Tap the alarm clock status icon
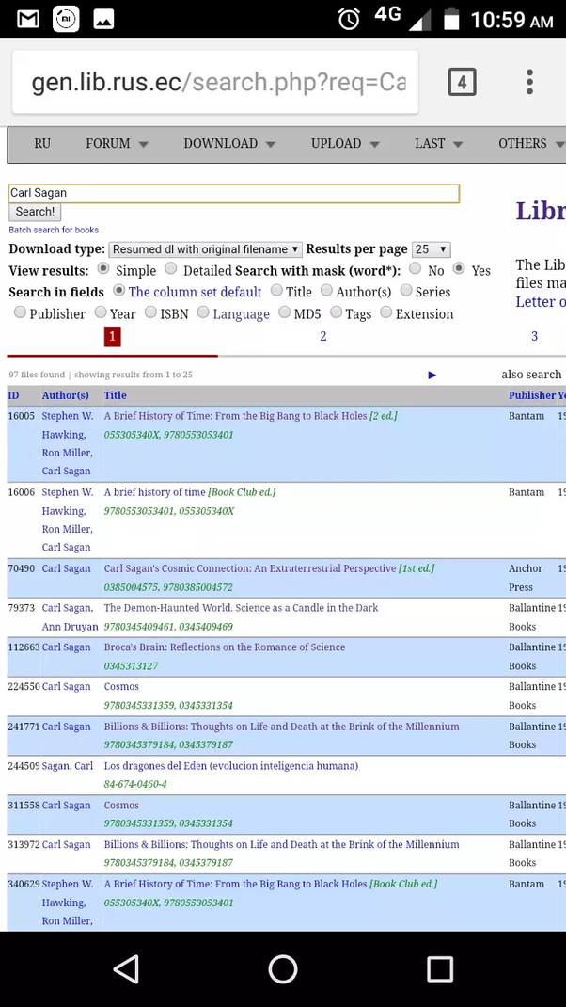 pos(349,19)
